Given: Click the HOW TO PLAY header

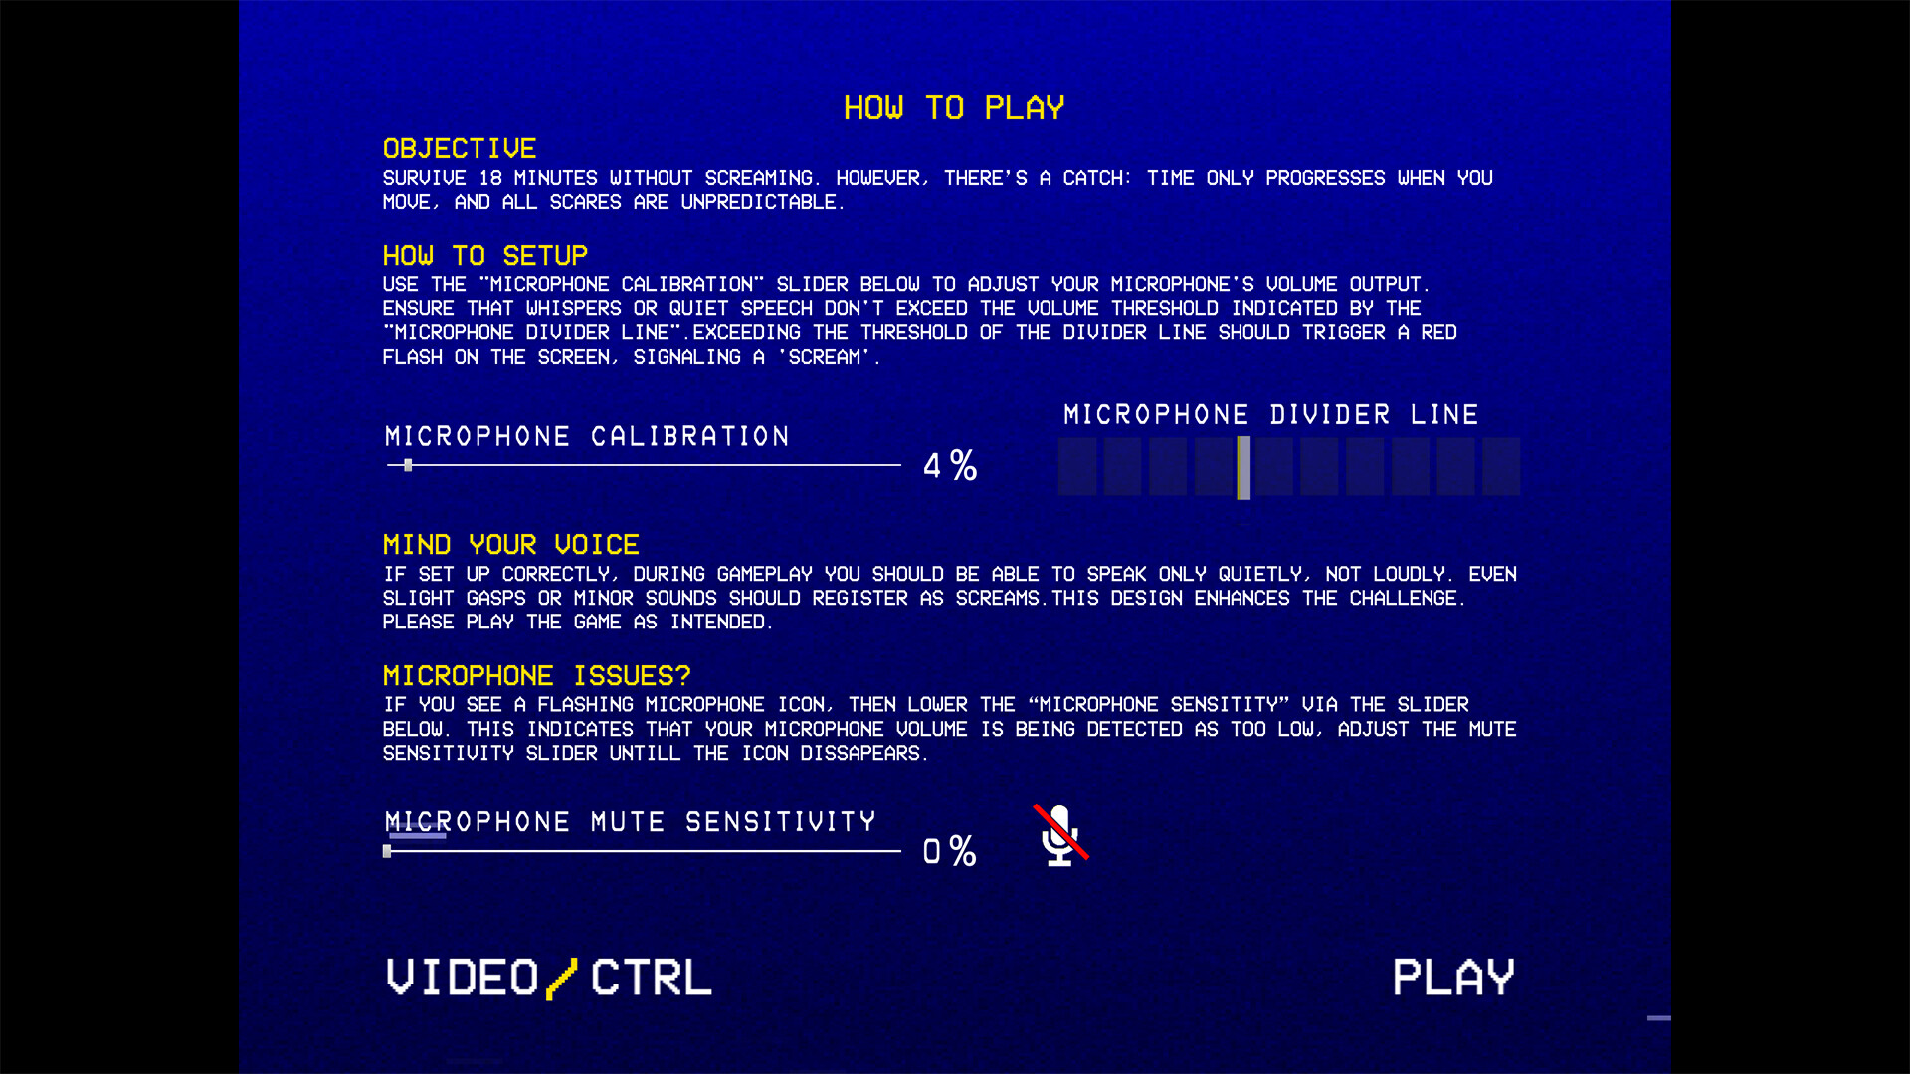Looking at the screenshot, I should (x=954, y=106).
